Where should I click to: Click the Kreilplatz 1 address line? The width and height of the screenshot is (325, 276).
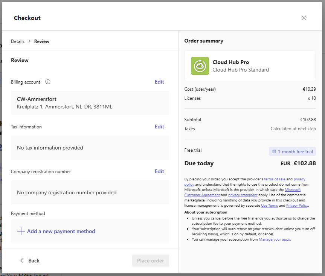[x=64, y=107]
